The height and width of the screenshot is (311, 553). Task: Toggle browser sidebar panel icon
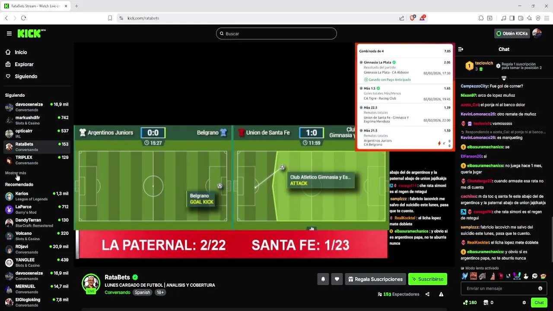512,18
